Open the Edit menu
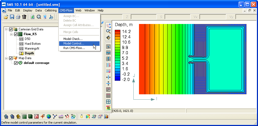This screenshot has width=258, height=126. point(18,10)
